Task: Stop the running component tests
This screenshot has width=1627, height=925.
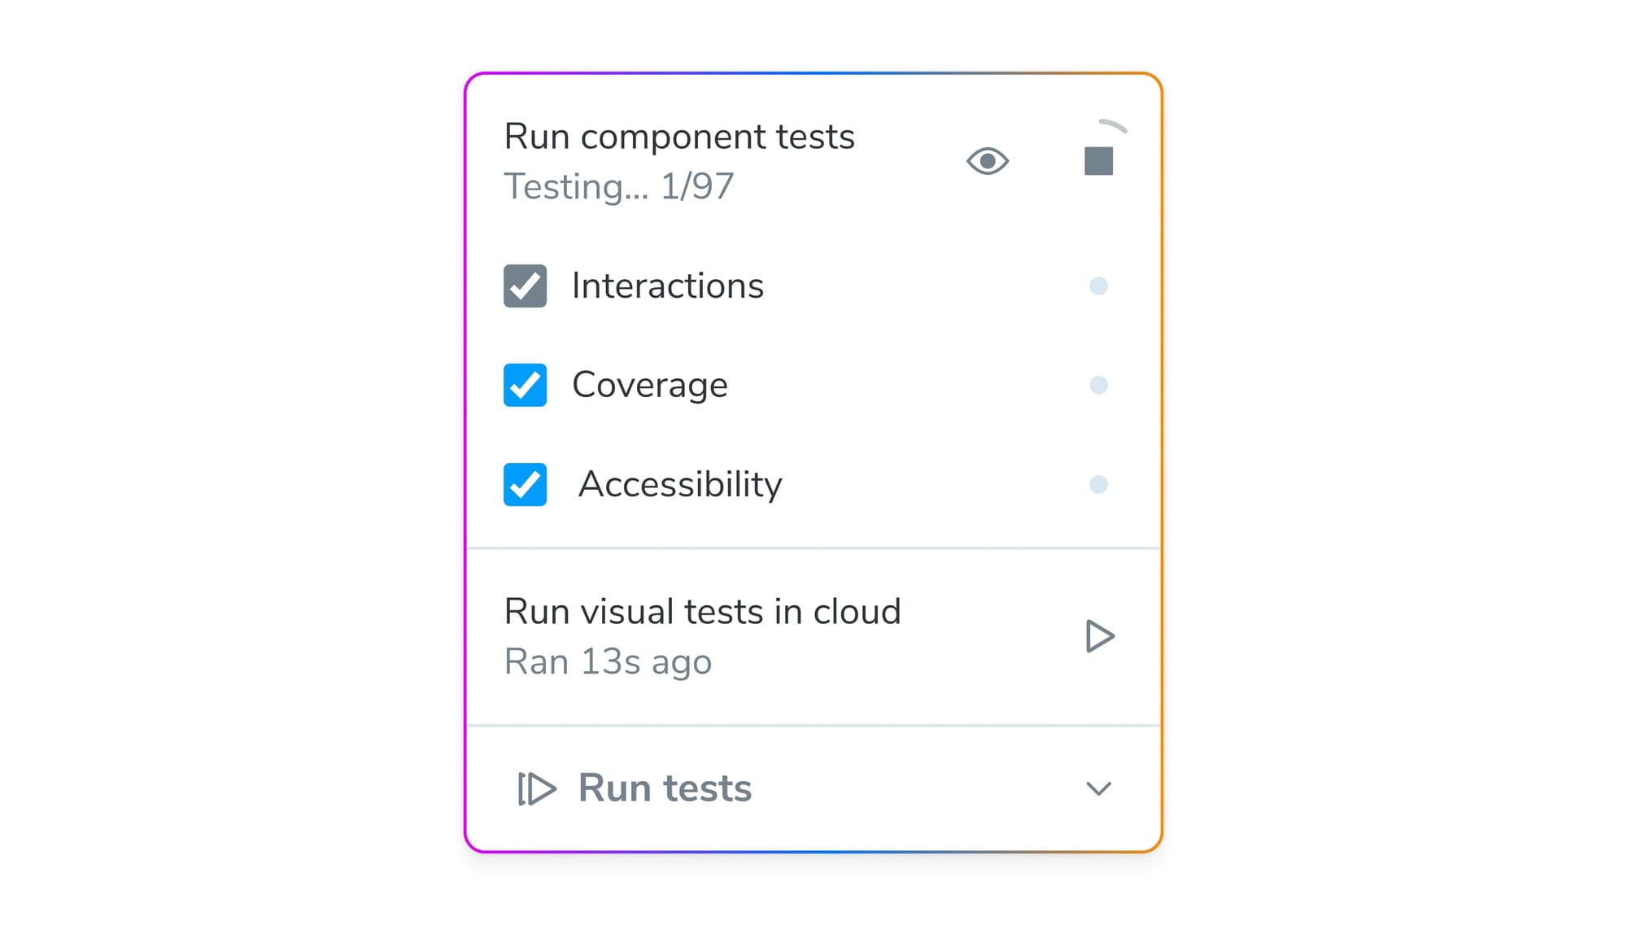Action: [1099, 160]
